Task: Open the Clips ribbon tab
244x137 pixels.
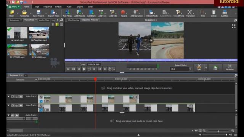Action: coord(37,7)
